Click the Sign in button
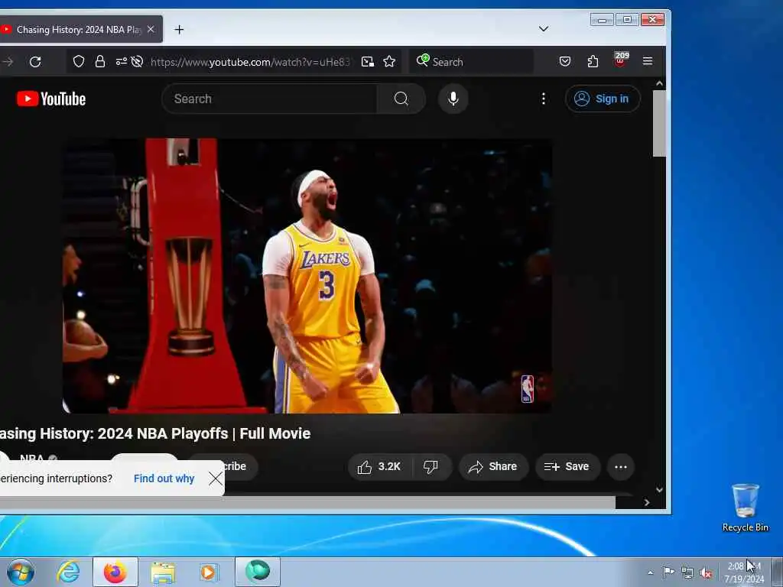Image resolution: width=783 pixels, height=587 pixels. (x=603, y=99)
